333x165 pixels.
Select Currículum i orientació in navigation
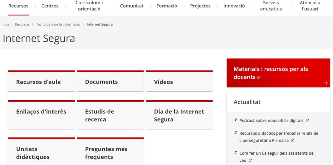89,6
